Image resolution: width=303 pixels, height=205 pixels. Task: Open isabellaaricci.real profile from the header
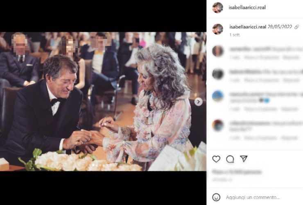tap(244, 7)
